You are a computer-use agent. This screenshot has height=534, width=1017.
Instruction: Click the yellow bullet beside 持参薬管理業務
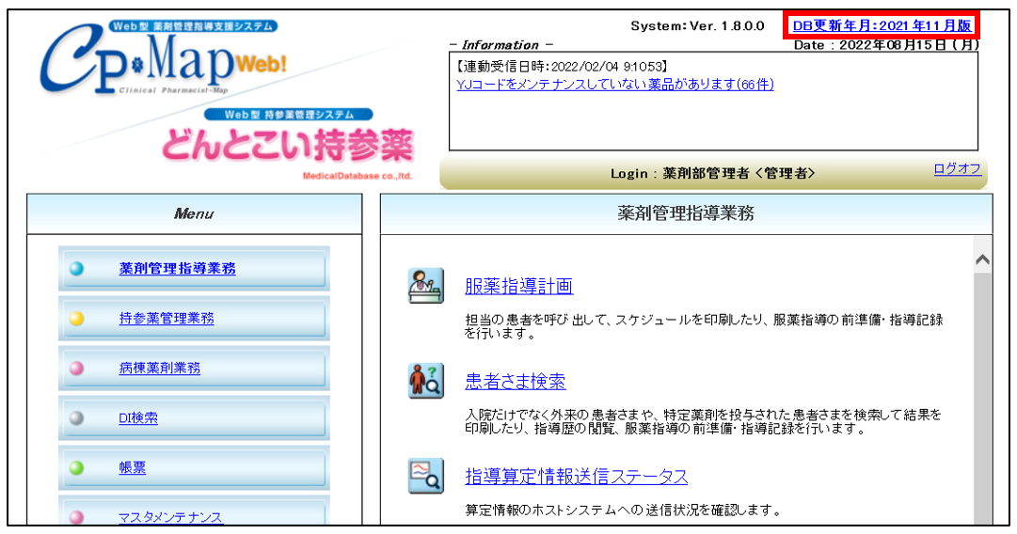click(x=77, y=319)
